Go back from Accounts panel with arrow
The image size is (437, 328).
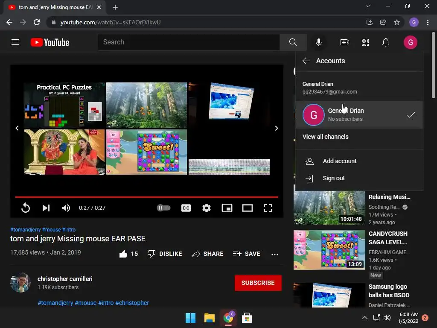click(x=306, y=61)
